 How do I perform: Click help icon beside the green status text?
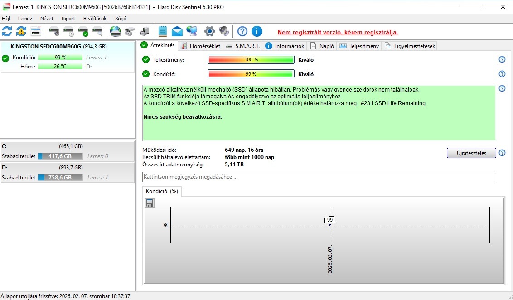502,88
